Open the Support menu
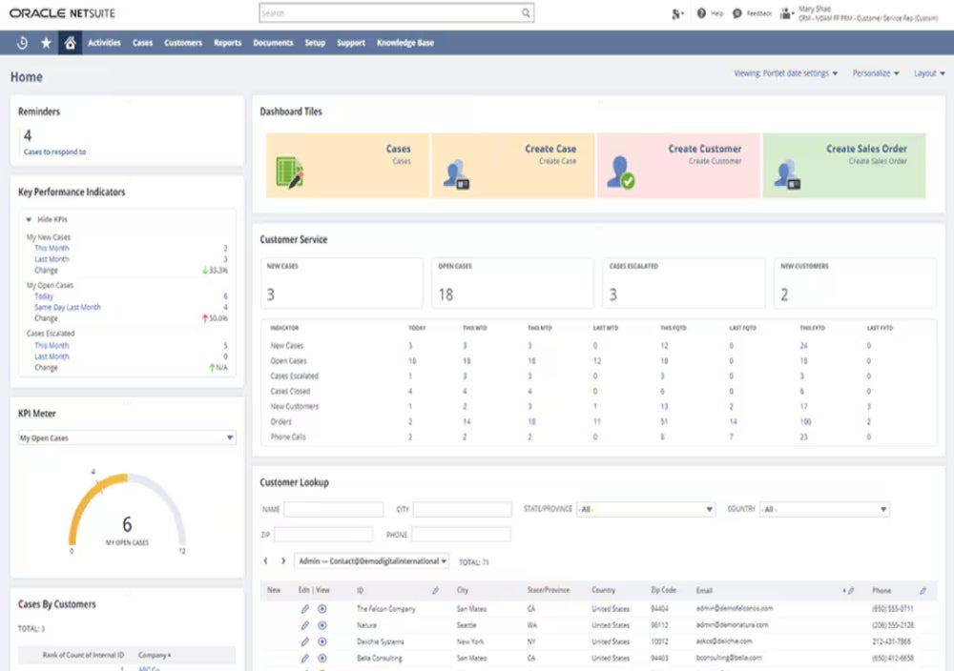The width and height of the screenshot is (954, 671). [351, 43]
